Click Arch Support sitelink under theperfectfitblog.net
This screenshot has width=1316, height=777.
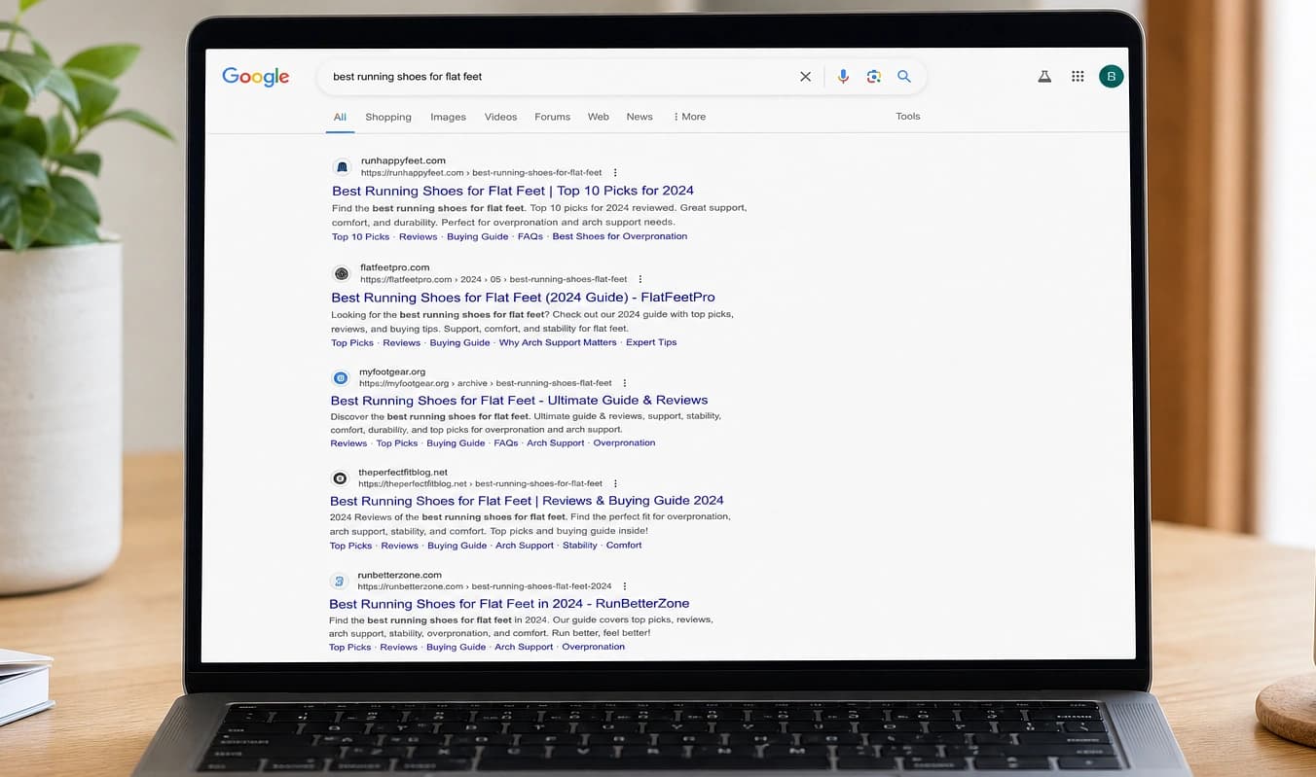(x=525, y=546)
